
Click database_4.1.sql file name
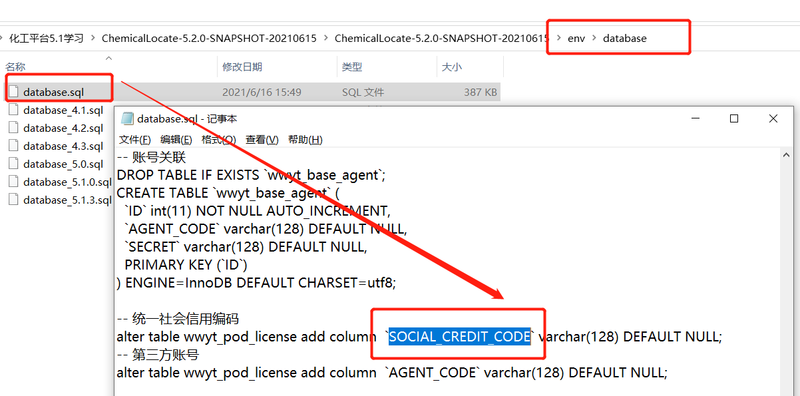point(63,110)
